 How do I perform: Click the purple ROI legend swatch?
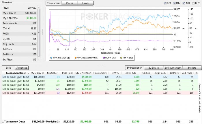[x=105, y=58]
